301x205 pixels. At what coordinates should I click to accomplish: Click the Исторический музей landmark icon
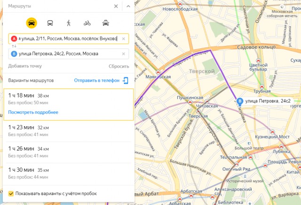pyautogui.click(x=245, y=176)
